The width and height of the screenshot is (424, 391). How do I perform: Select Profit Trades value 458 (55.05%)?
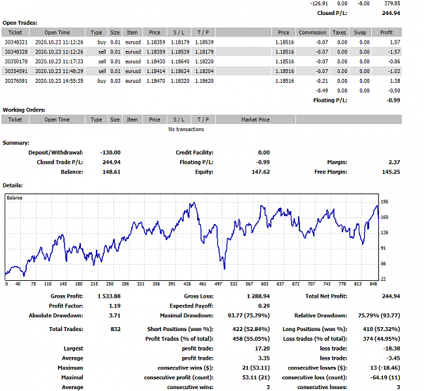click(251, 339)
